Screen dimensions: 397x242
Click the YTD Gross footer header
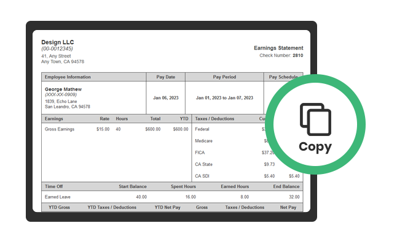coord(59,208)
